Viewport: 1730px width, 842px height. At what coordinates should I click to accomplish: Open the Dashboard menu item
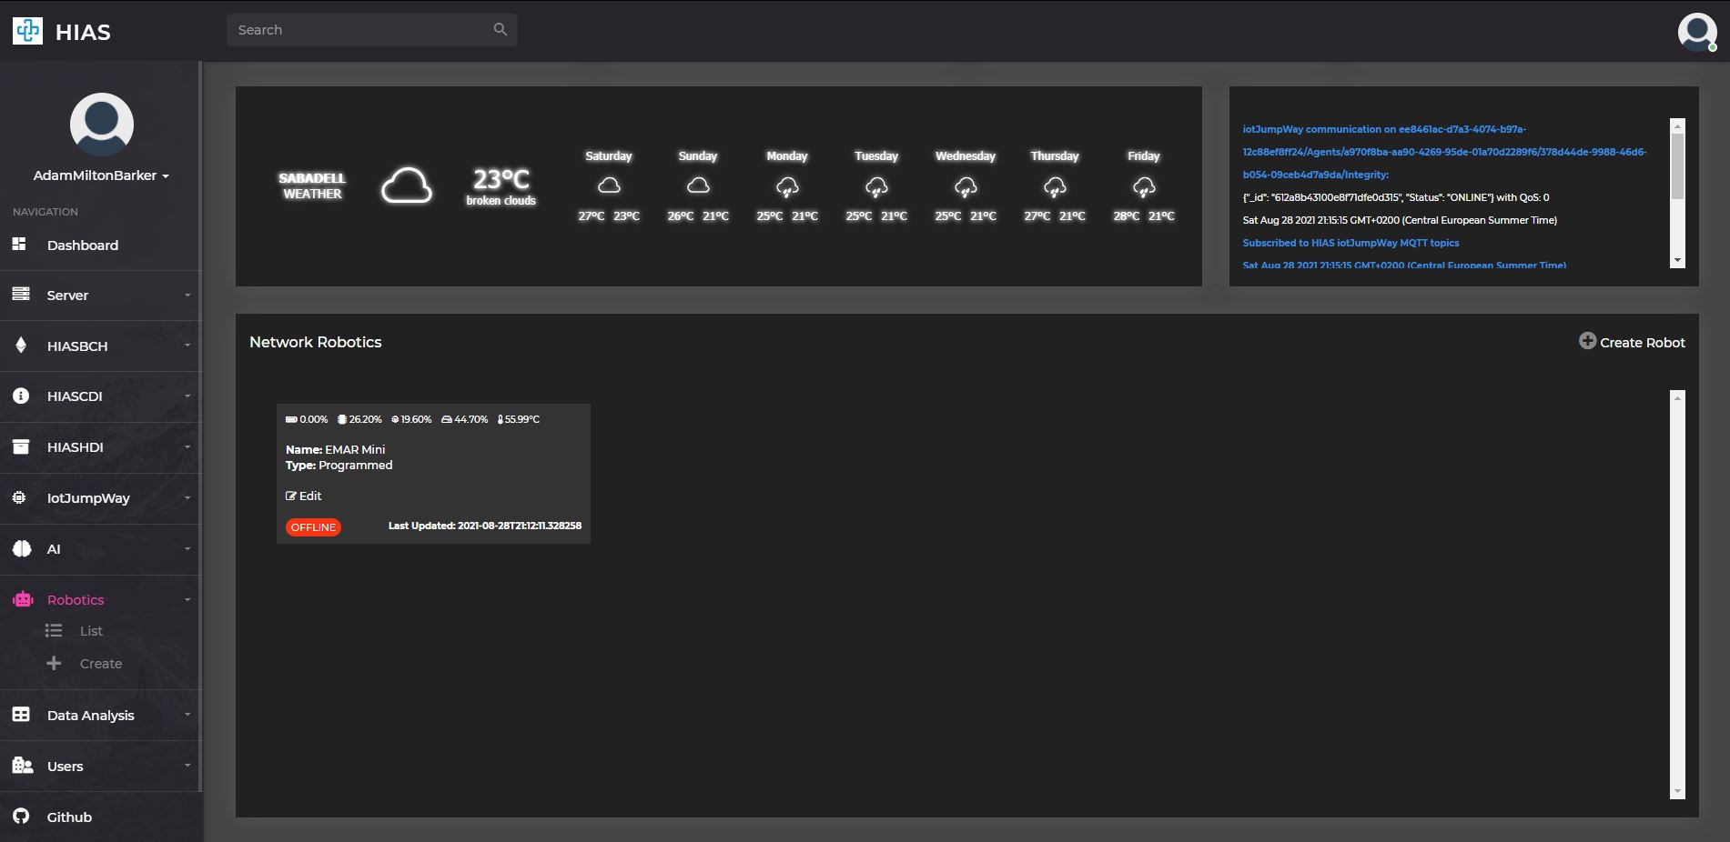(100, 246)
